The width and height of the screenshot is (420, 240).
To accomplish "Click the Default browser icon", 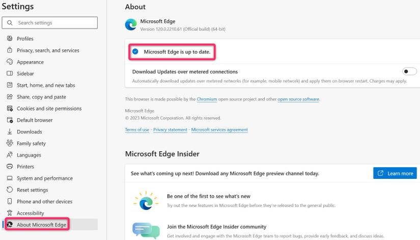I will click(x=10, y=120).
